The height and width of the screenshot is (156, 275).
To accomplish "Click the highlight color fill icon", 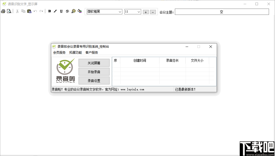I will click(79, 11).
